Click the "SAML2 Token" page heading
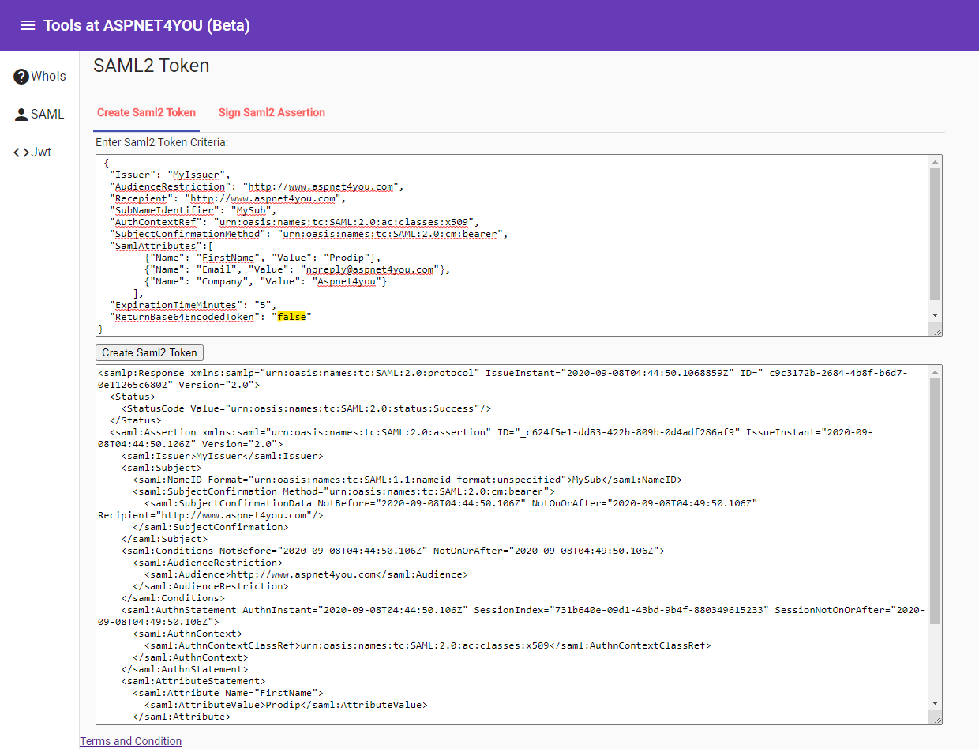 coord(152,66)
